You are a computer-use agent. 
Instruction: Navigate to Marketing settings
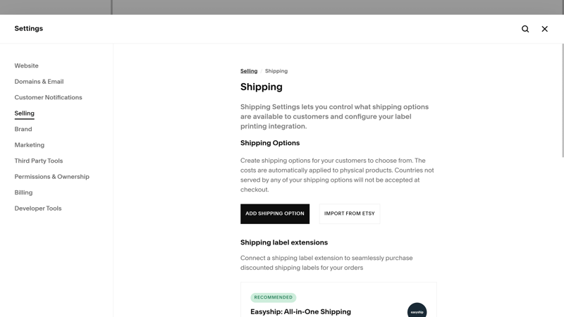coord(29,145)
